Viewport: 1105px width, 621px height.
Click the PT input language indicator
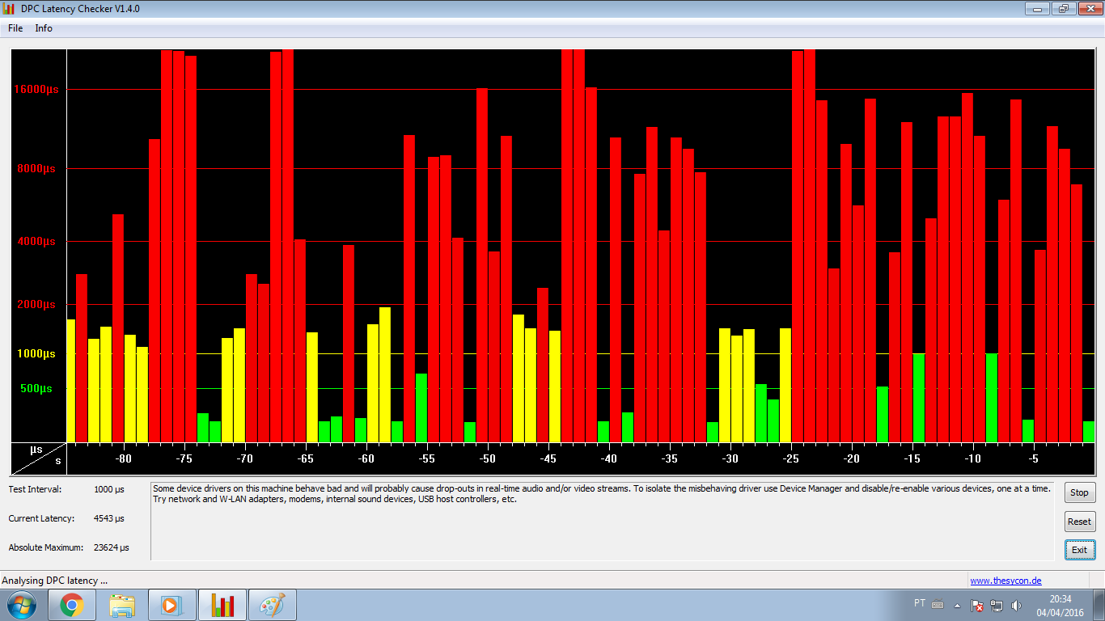tap(919, 603)
